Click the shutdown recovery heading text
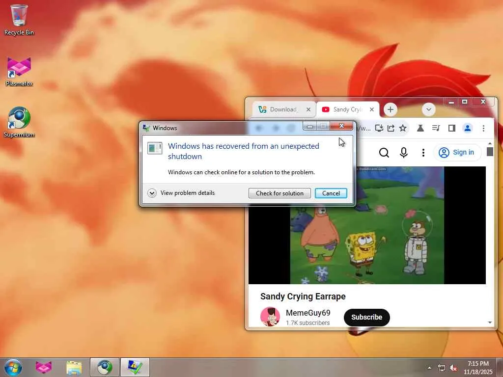Image resolution: width=503 pixels, height=377 pixels. tap(244, 151)
